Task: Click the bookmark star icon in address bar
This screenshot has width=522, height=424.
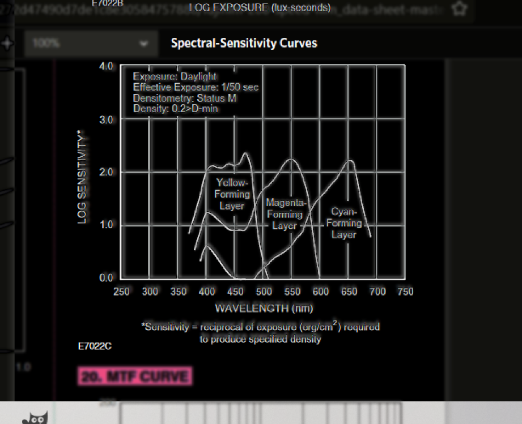Action: (459, 9)
